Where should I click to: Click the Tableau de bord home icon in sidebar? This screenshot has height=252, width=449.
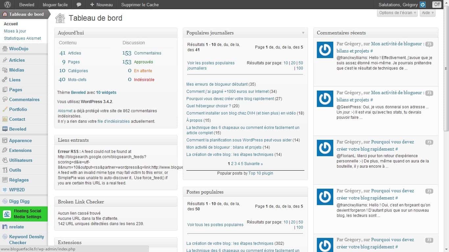pyautogui.click(x=5, y=14)
